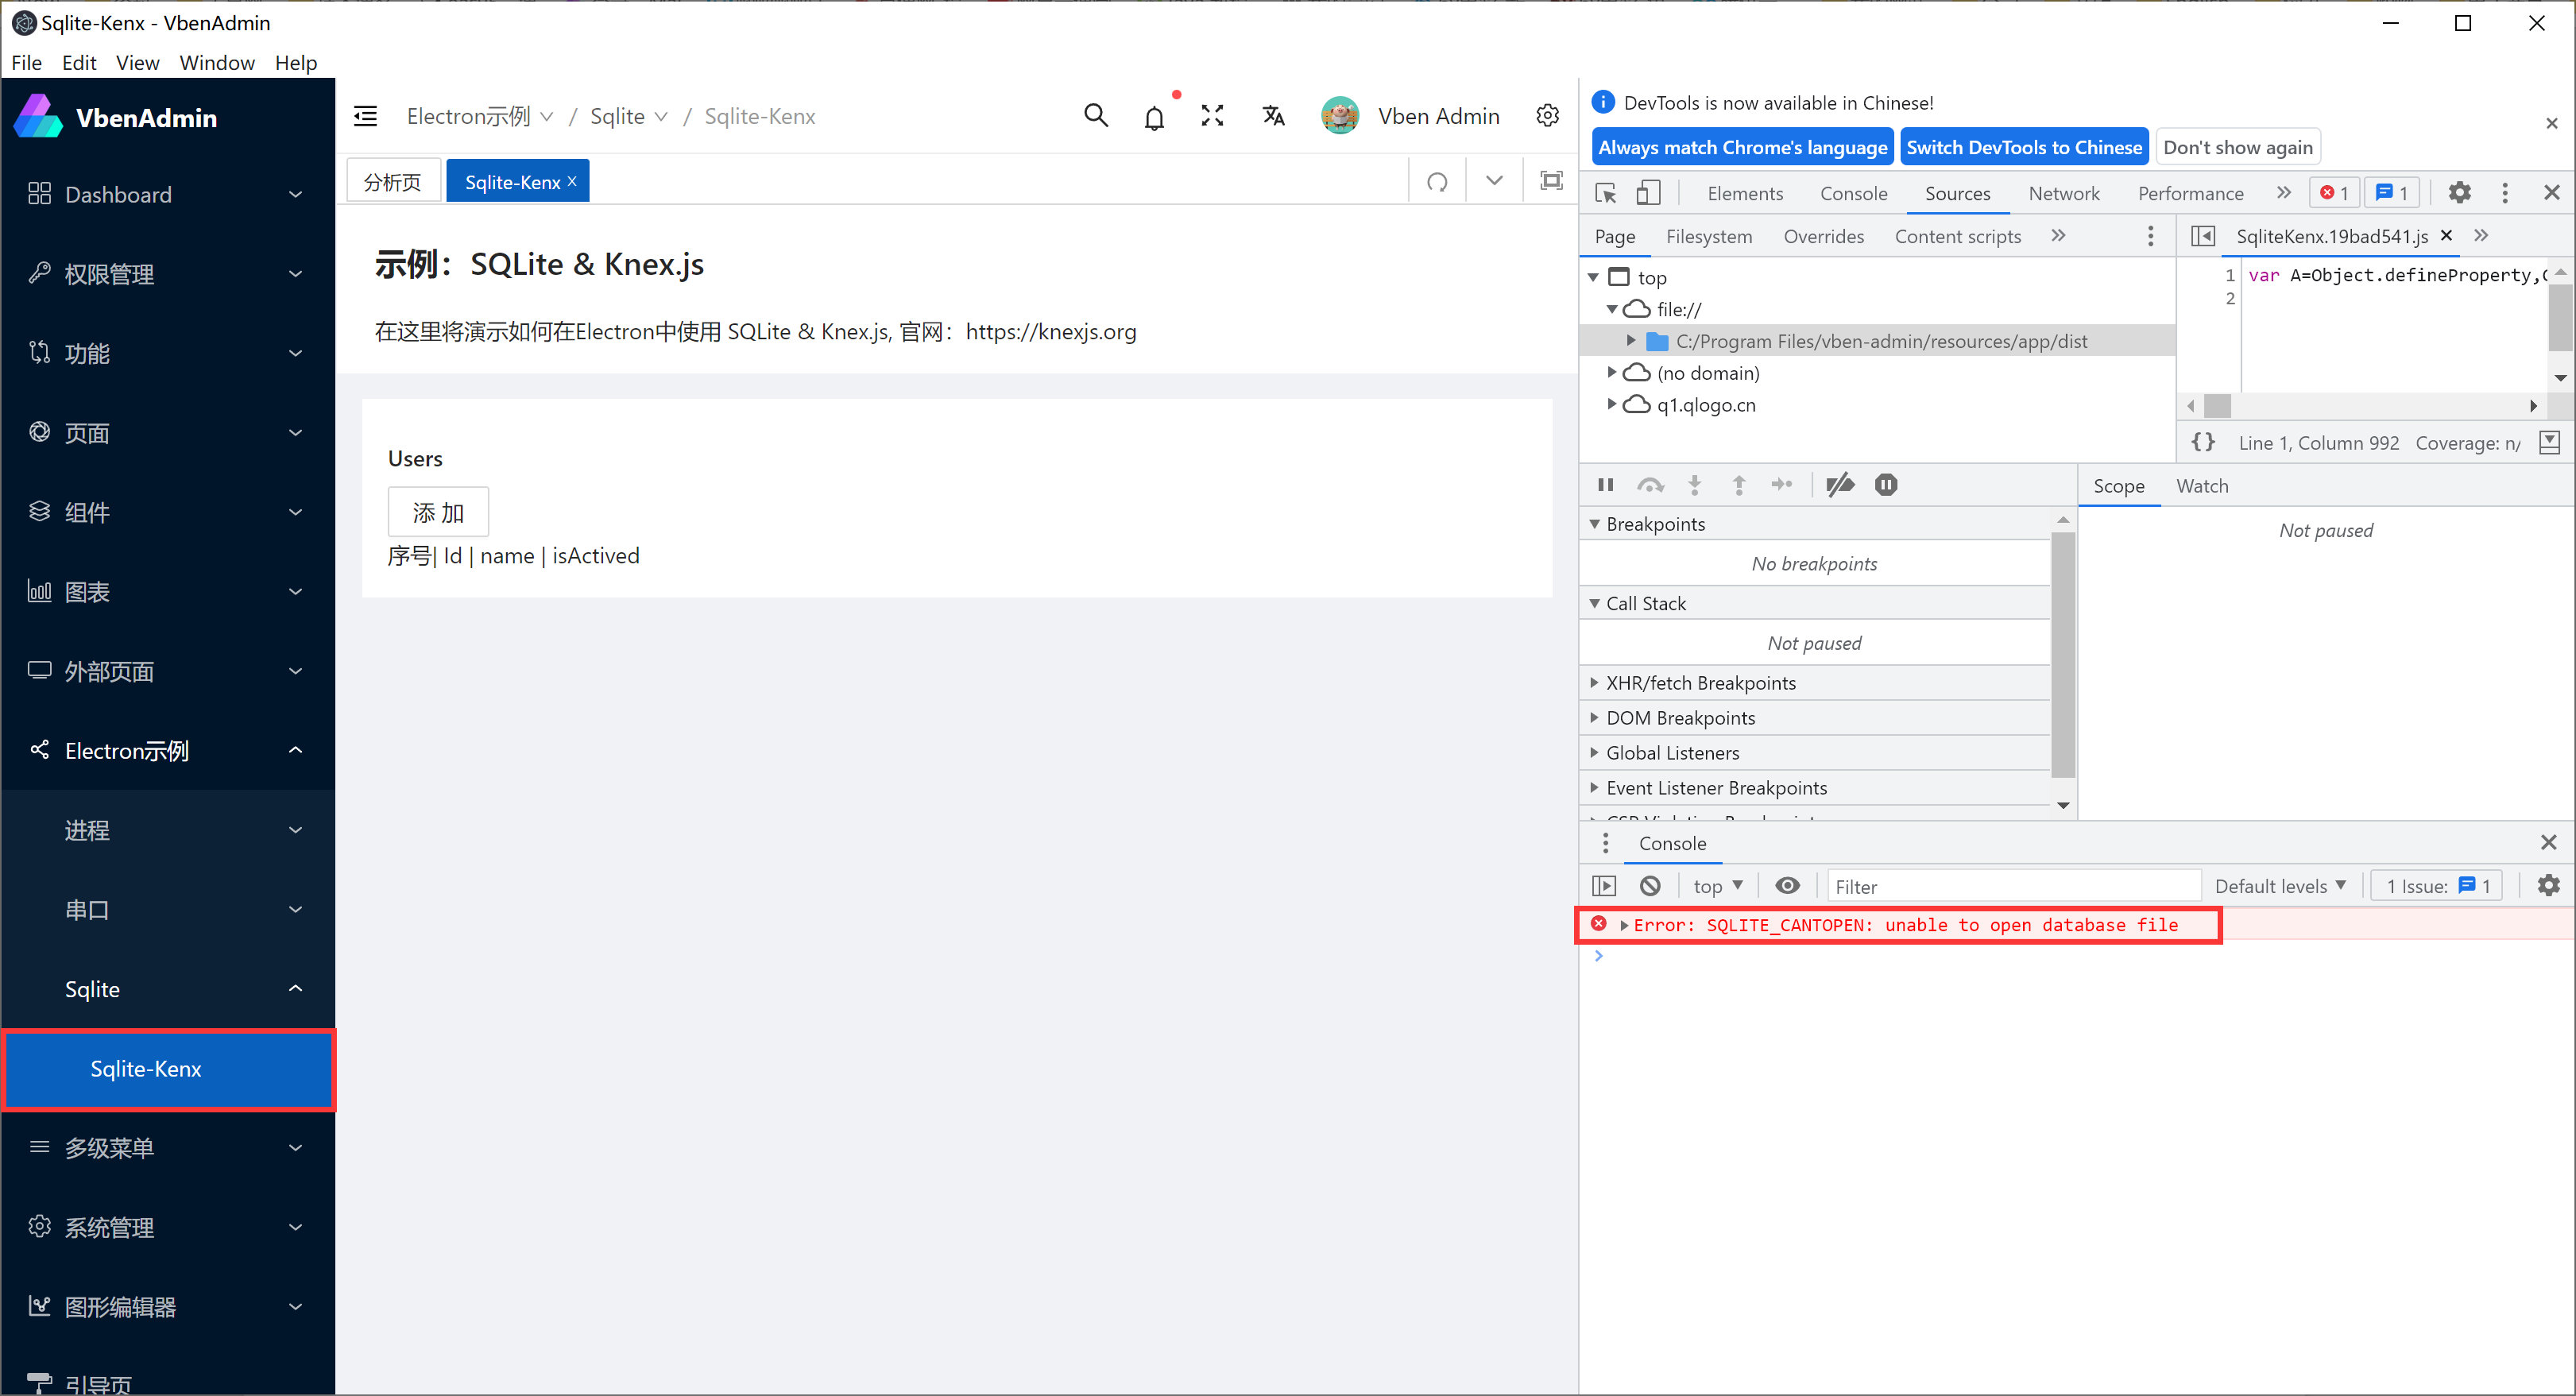Image resolution: width=2576 pixels, height=1396 pixels.
Task: Click the console Filter input field
Action: coord(2012,886)
